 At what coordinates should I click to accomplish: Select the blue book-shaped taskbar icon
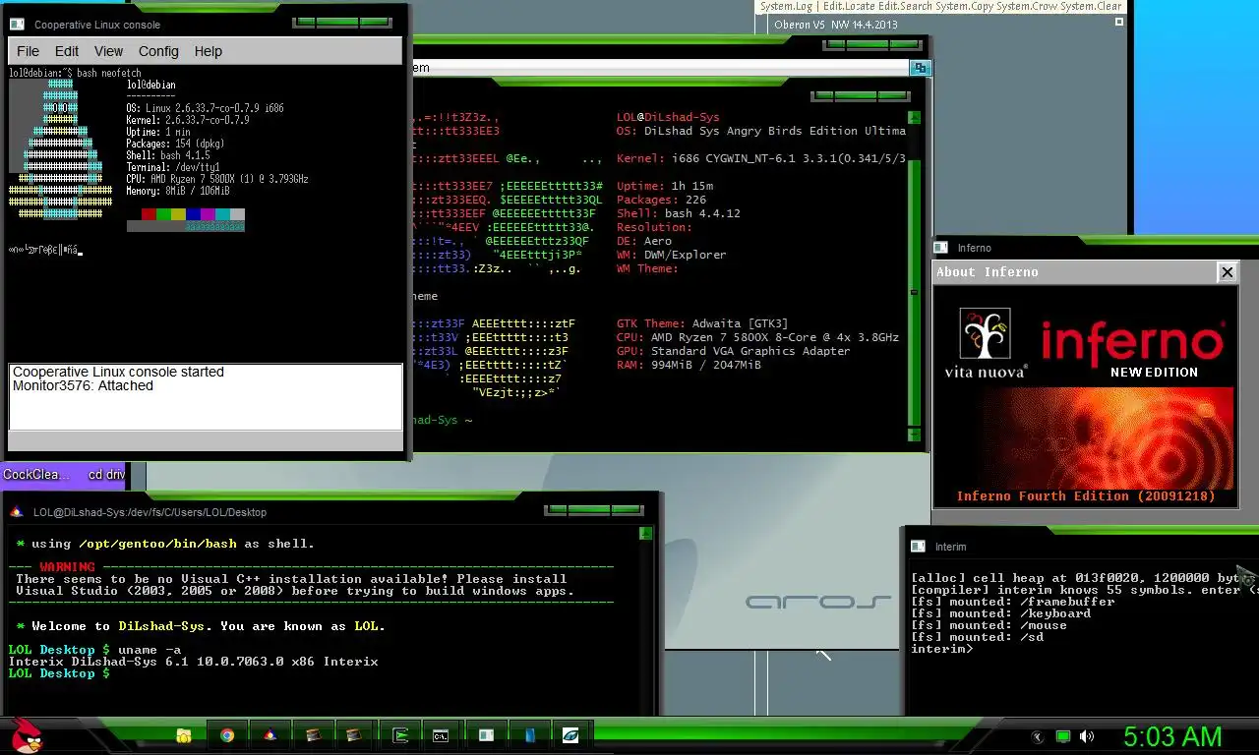529,735
